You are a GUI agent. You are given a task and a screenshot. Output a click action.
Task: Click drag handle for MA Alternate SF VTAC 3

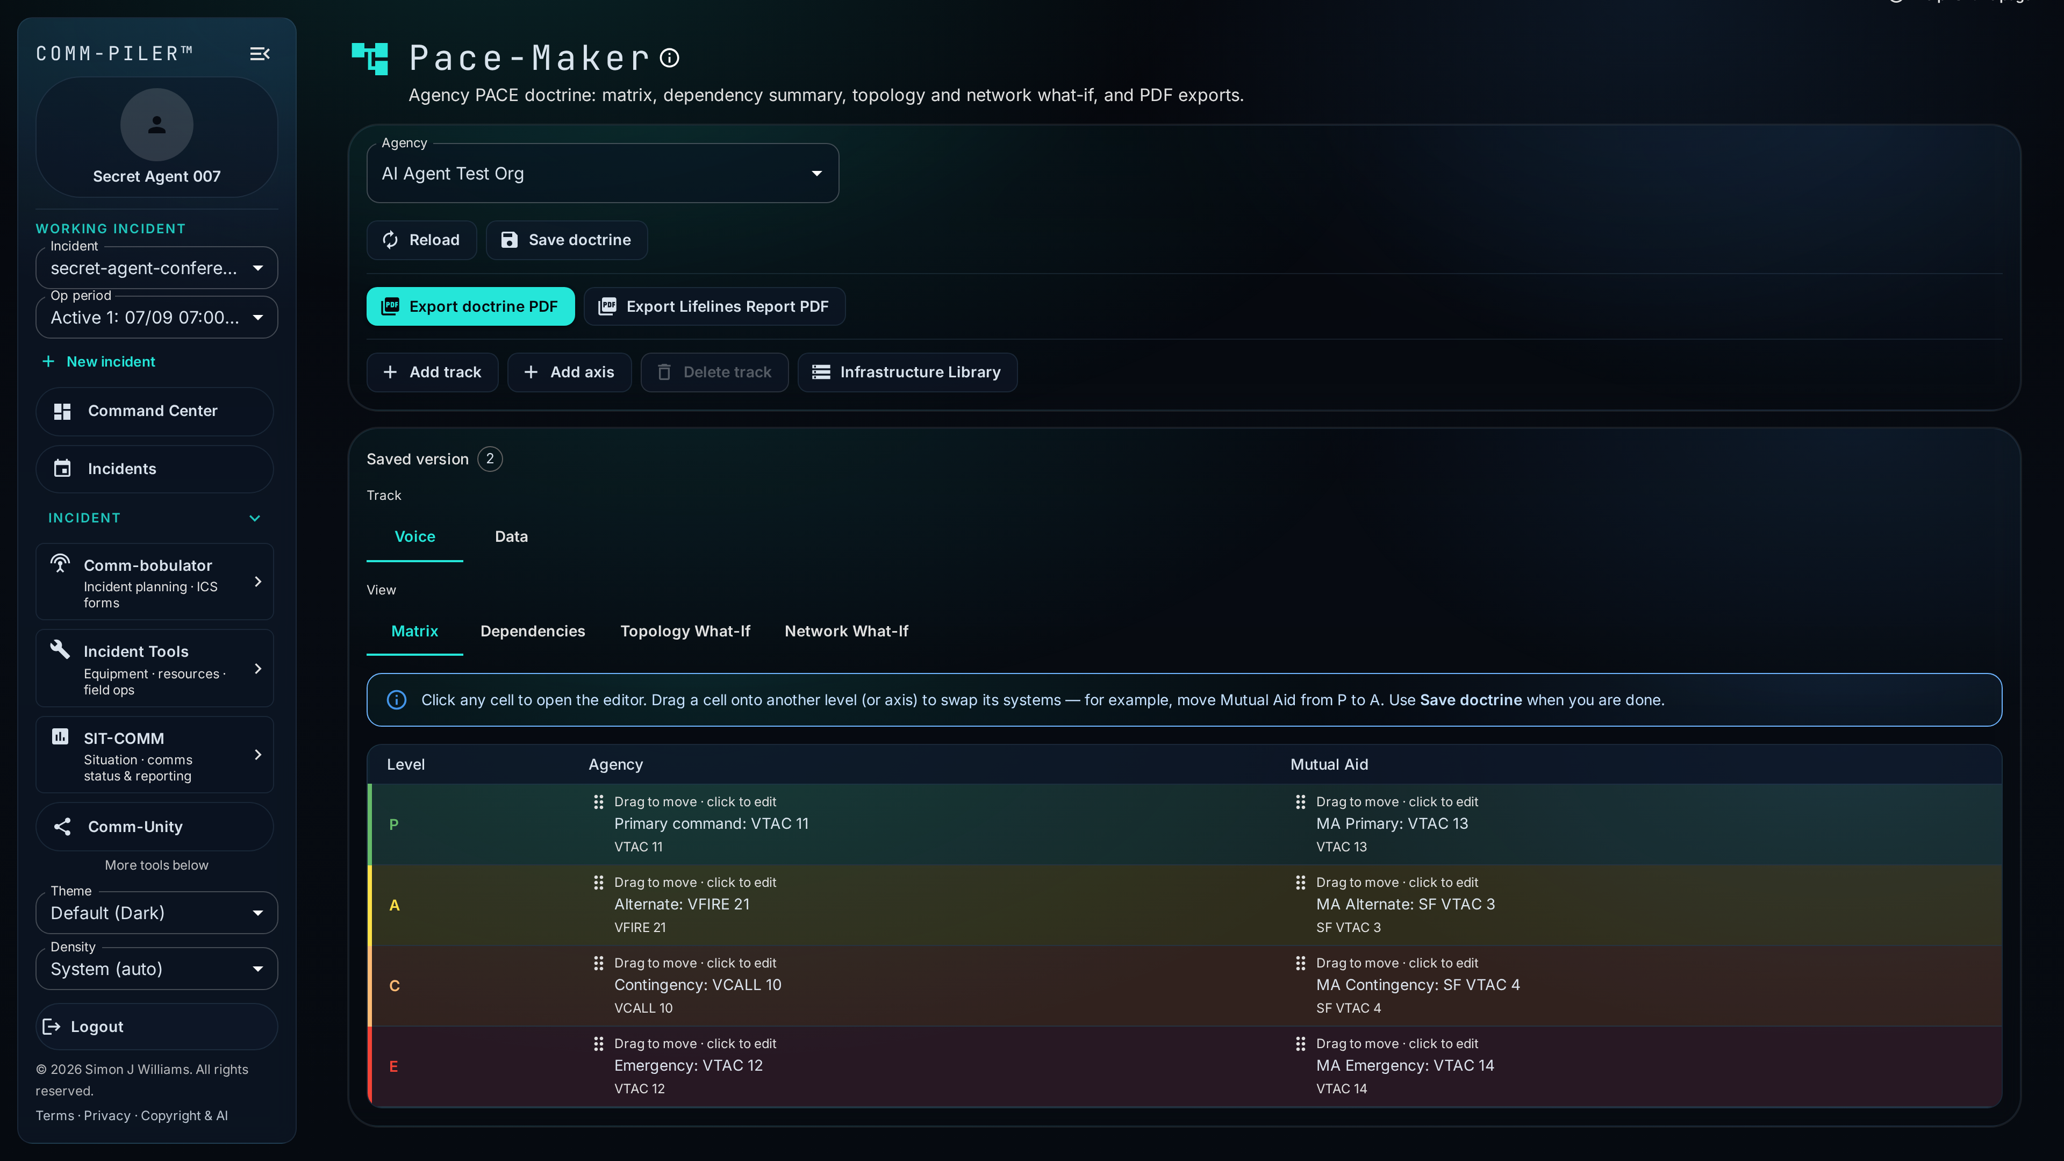[1300, 883]
